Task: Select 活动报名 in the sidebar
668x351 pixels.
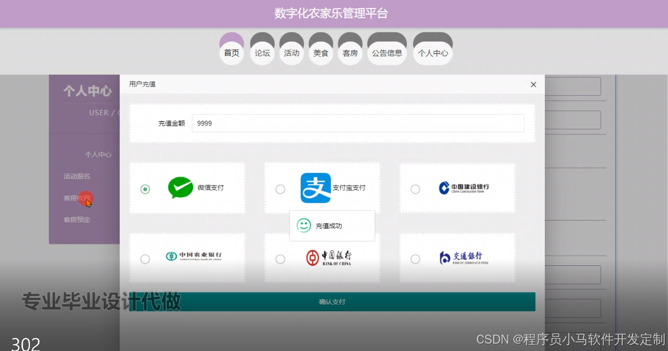Action: tap(77, 176)
